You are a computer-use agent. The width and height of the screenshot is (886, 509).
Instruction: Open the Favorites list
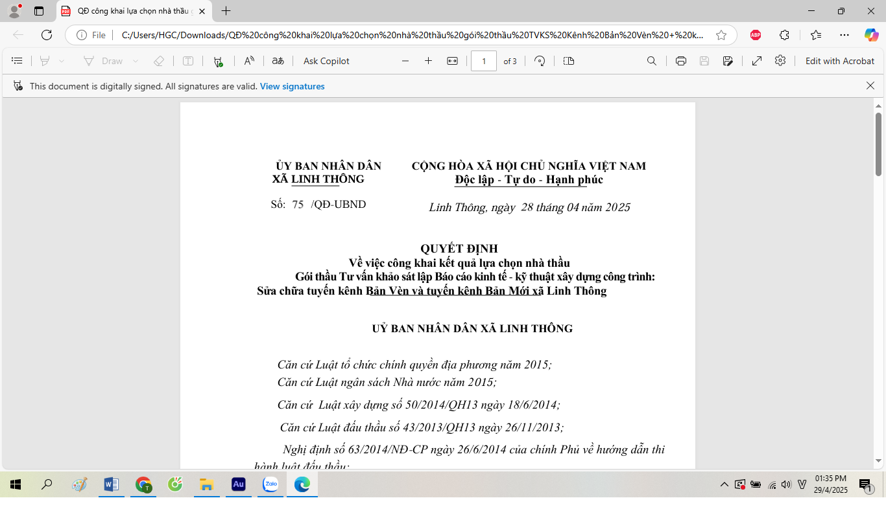[x=815, y=35]
